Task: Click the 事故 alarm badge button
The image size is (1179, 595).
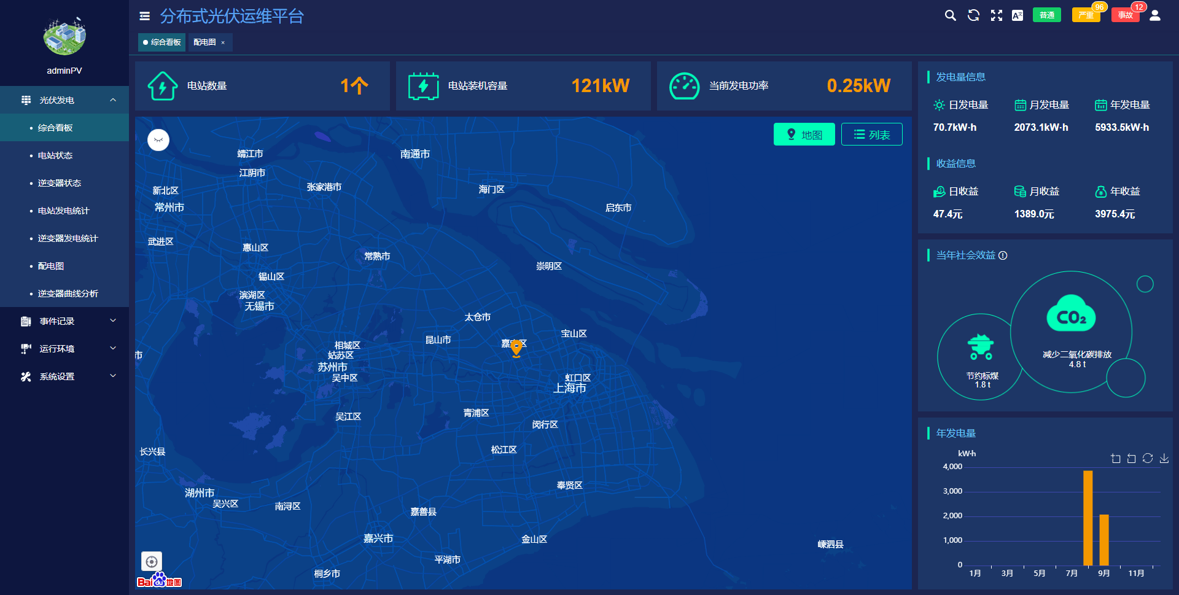Action: coord(1125,15)
